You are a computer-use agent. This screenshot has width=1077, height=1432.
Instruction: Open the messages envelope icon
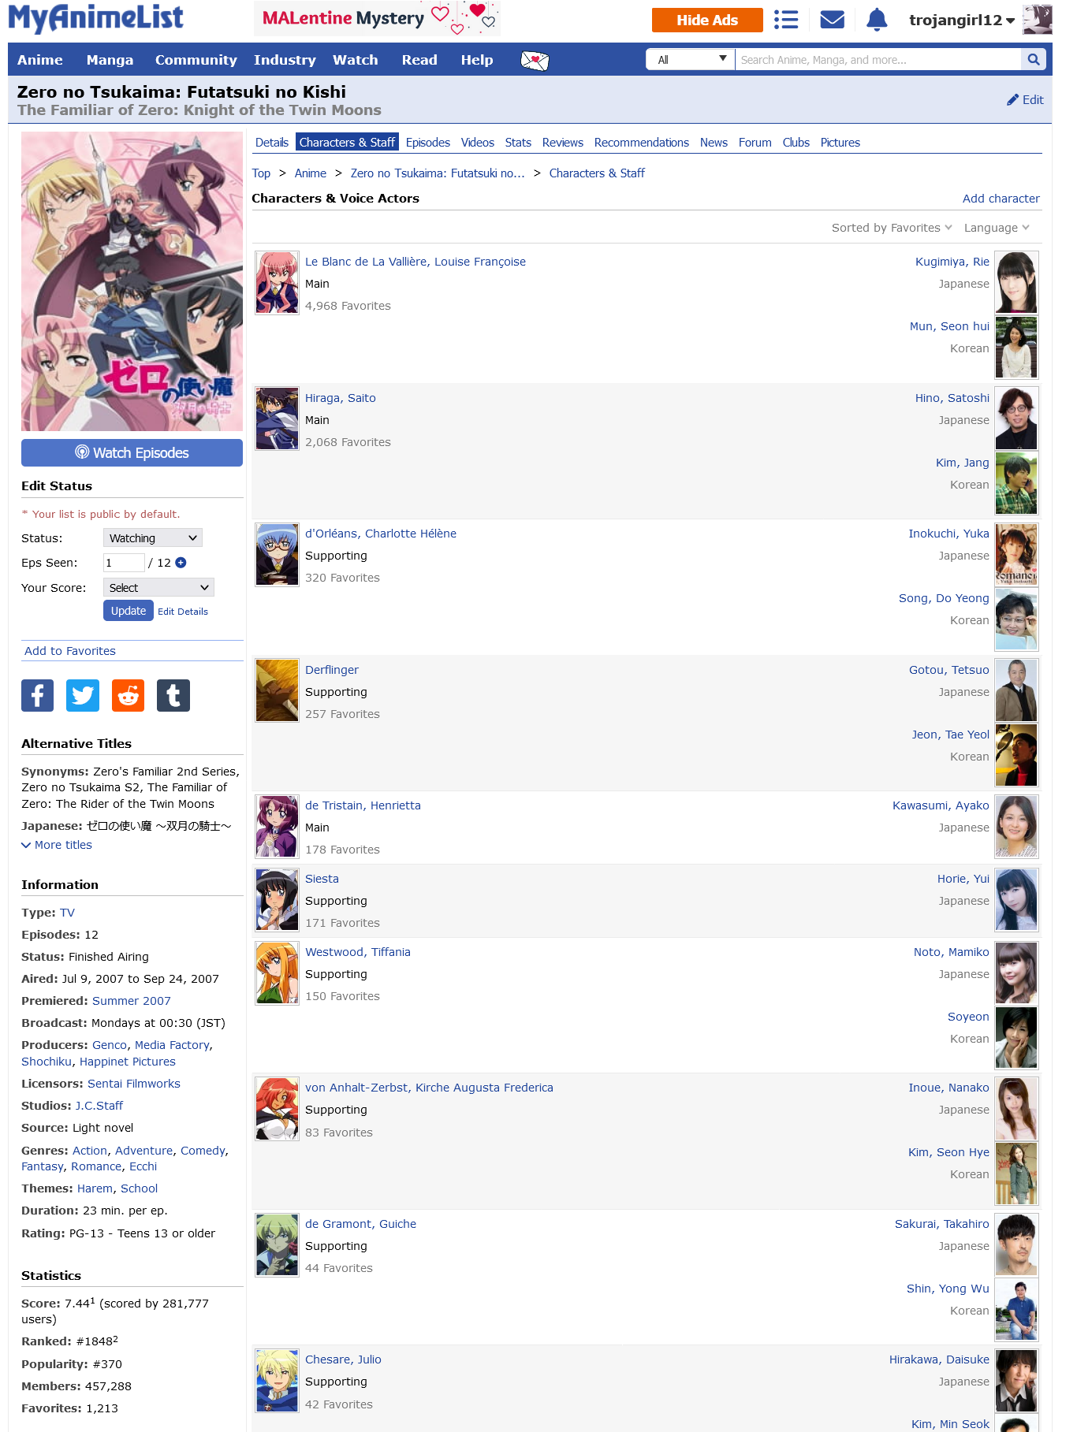tap(832, 20)
